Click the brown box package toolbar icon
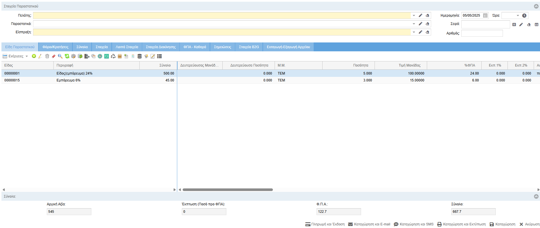The width and height of the screenshot is (540, 228). pyautogui.click(x=120, y=56)
